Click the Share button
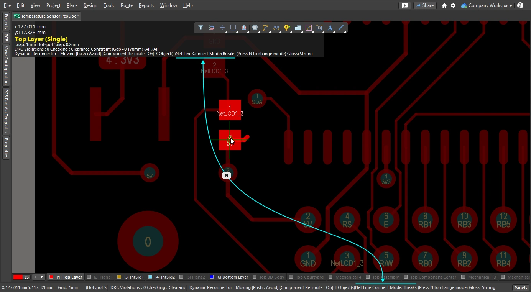The height and width of the screenshot is (292, 531). click(425, 5)
